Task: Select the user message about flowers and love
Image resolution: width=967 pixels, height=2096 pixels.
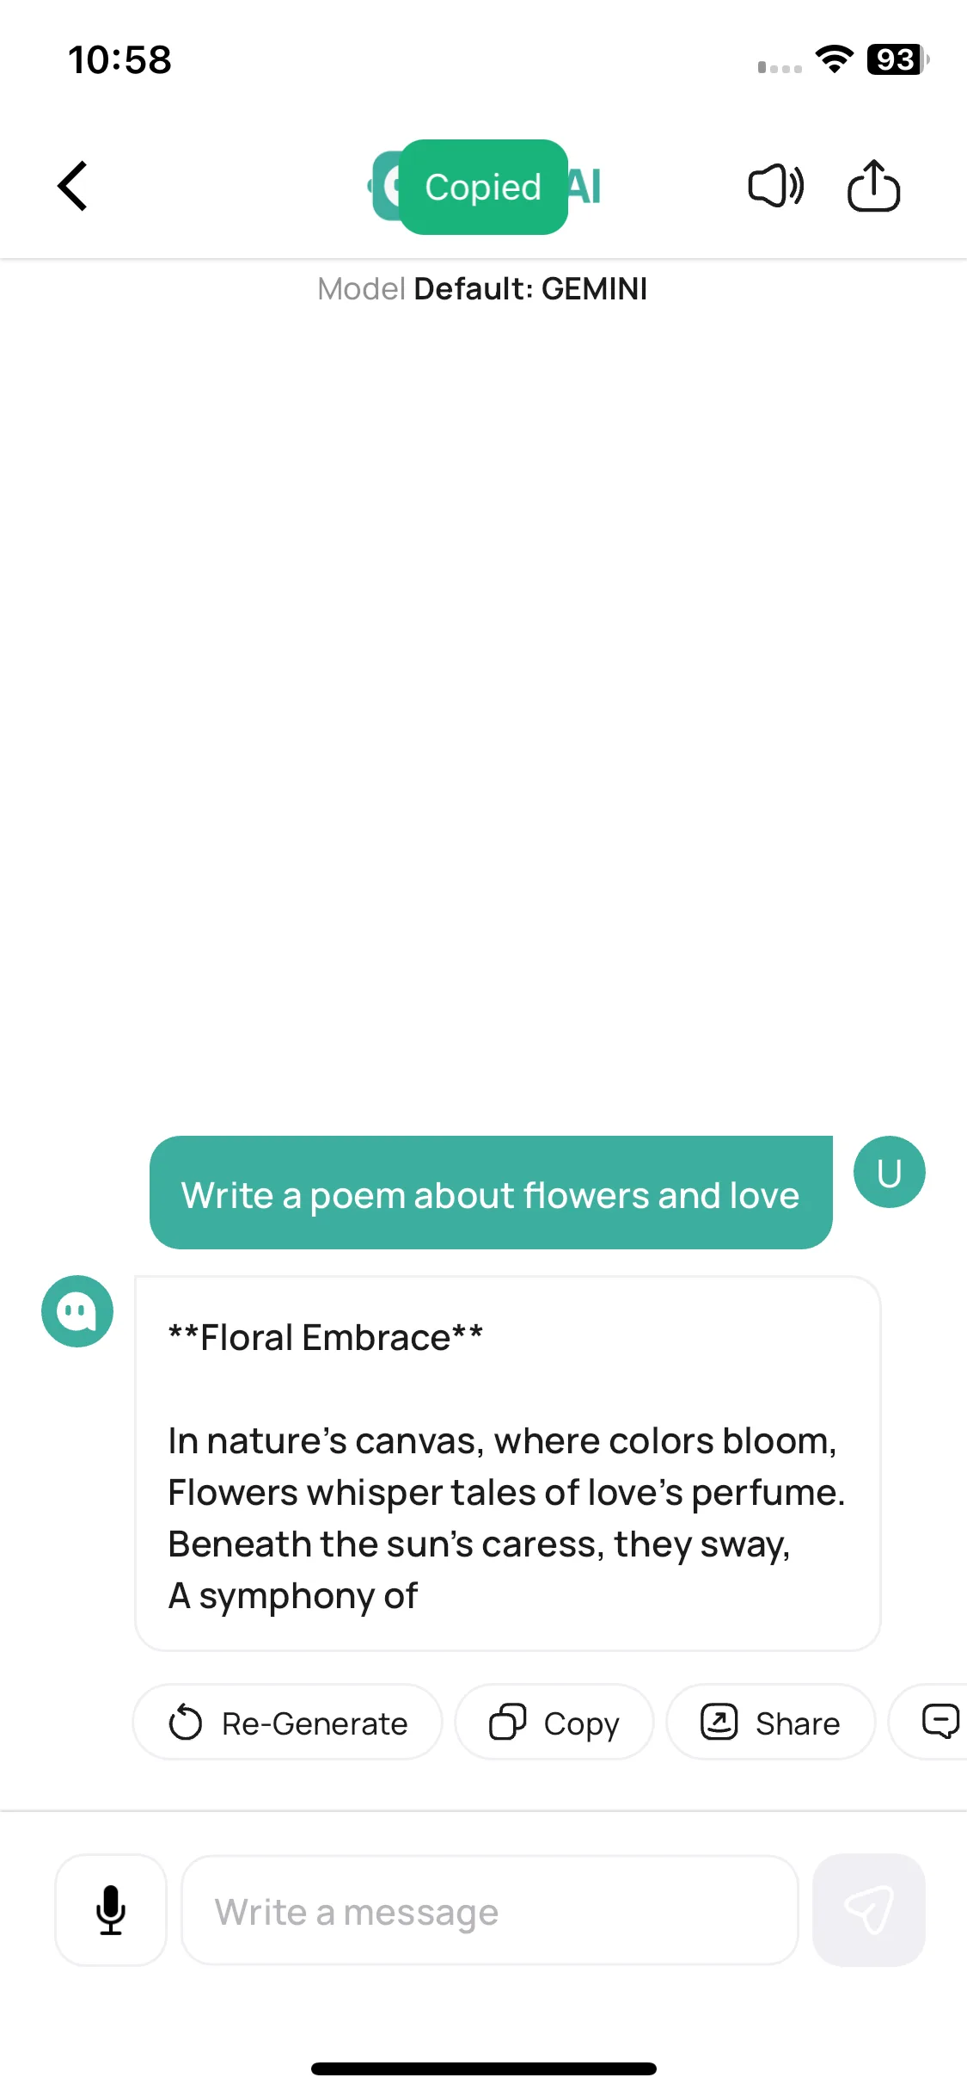Action: click(491, 1193)
